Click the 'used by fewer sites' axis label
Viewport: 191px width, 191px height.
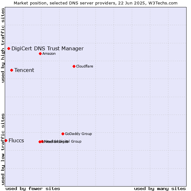(33, 189)
